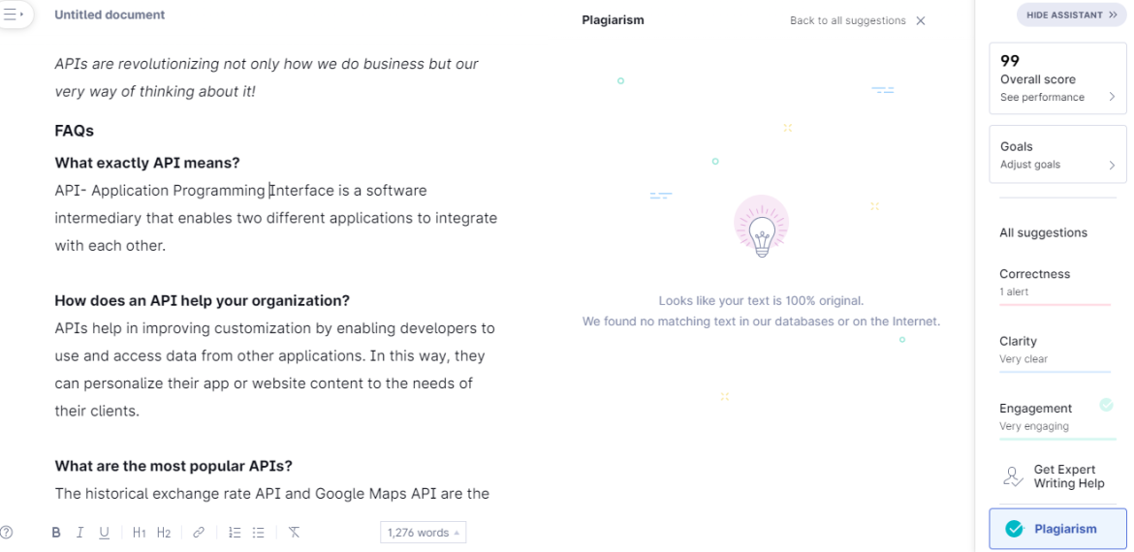Clear formatting with the crossed-T icon
Image resolution: width=1134 pixels, height=552 pixels.
tap(295, 533)
